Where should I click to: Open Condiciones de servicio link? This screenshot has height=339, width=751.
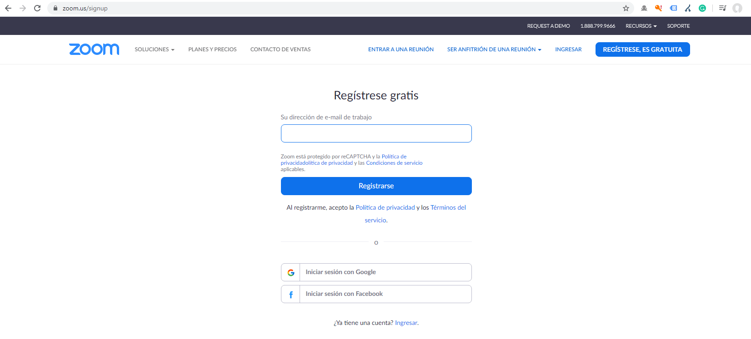tap(394, 163)
